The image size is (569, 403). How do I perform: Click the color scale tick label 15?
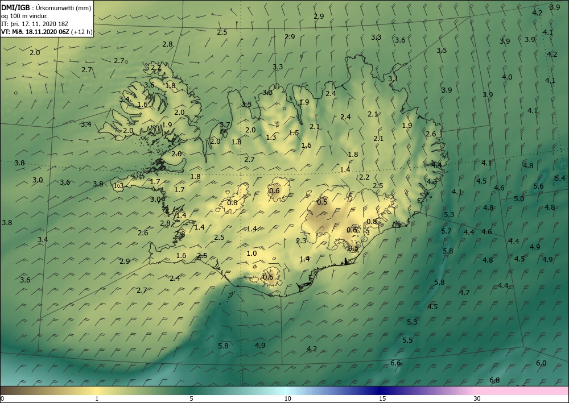click(382, 398)
